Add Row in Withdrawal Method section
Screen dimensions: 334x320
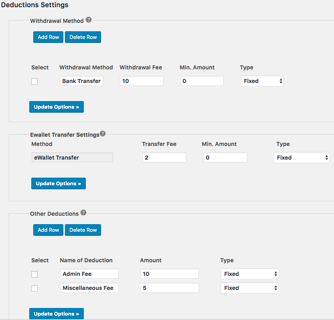49,37
